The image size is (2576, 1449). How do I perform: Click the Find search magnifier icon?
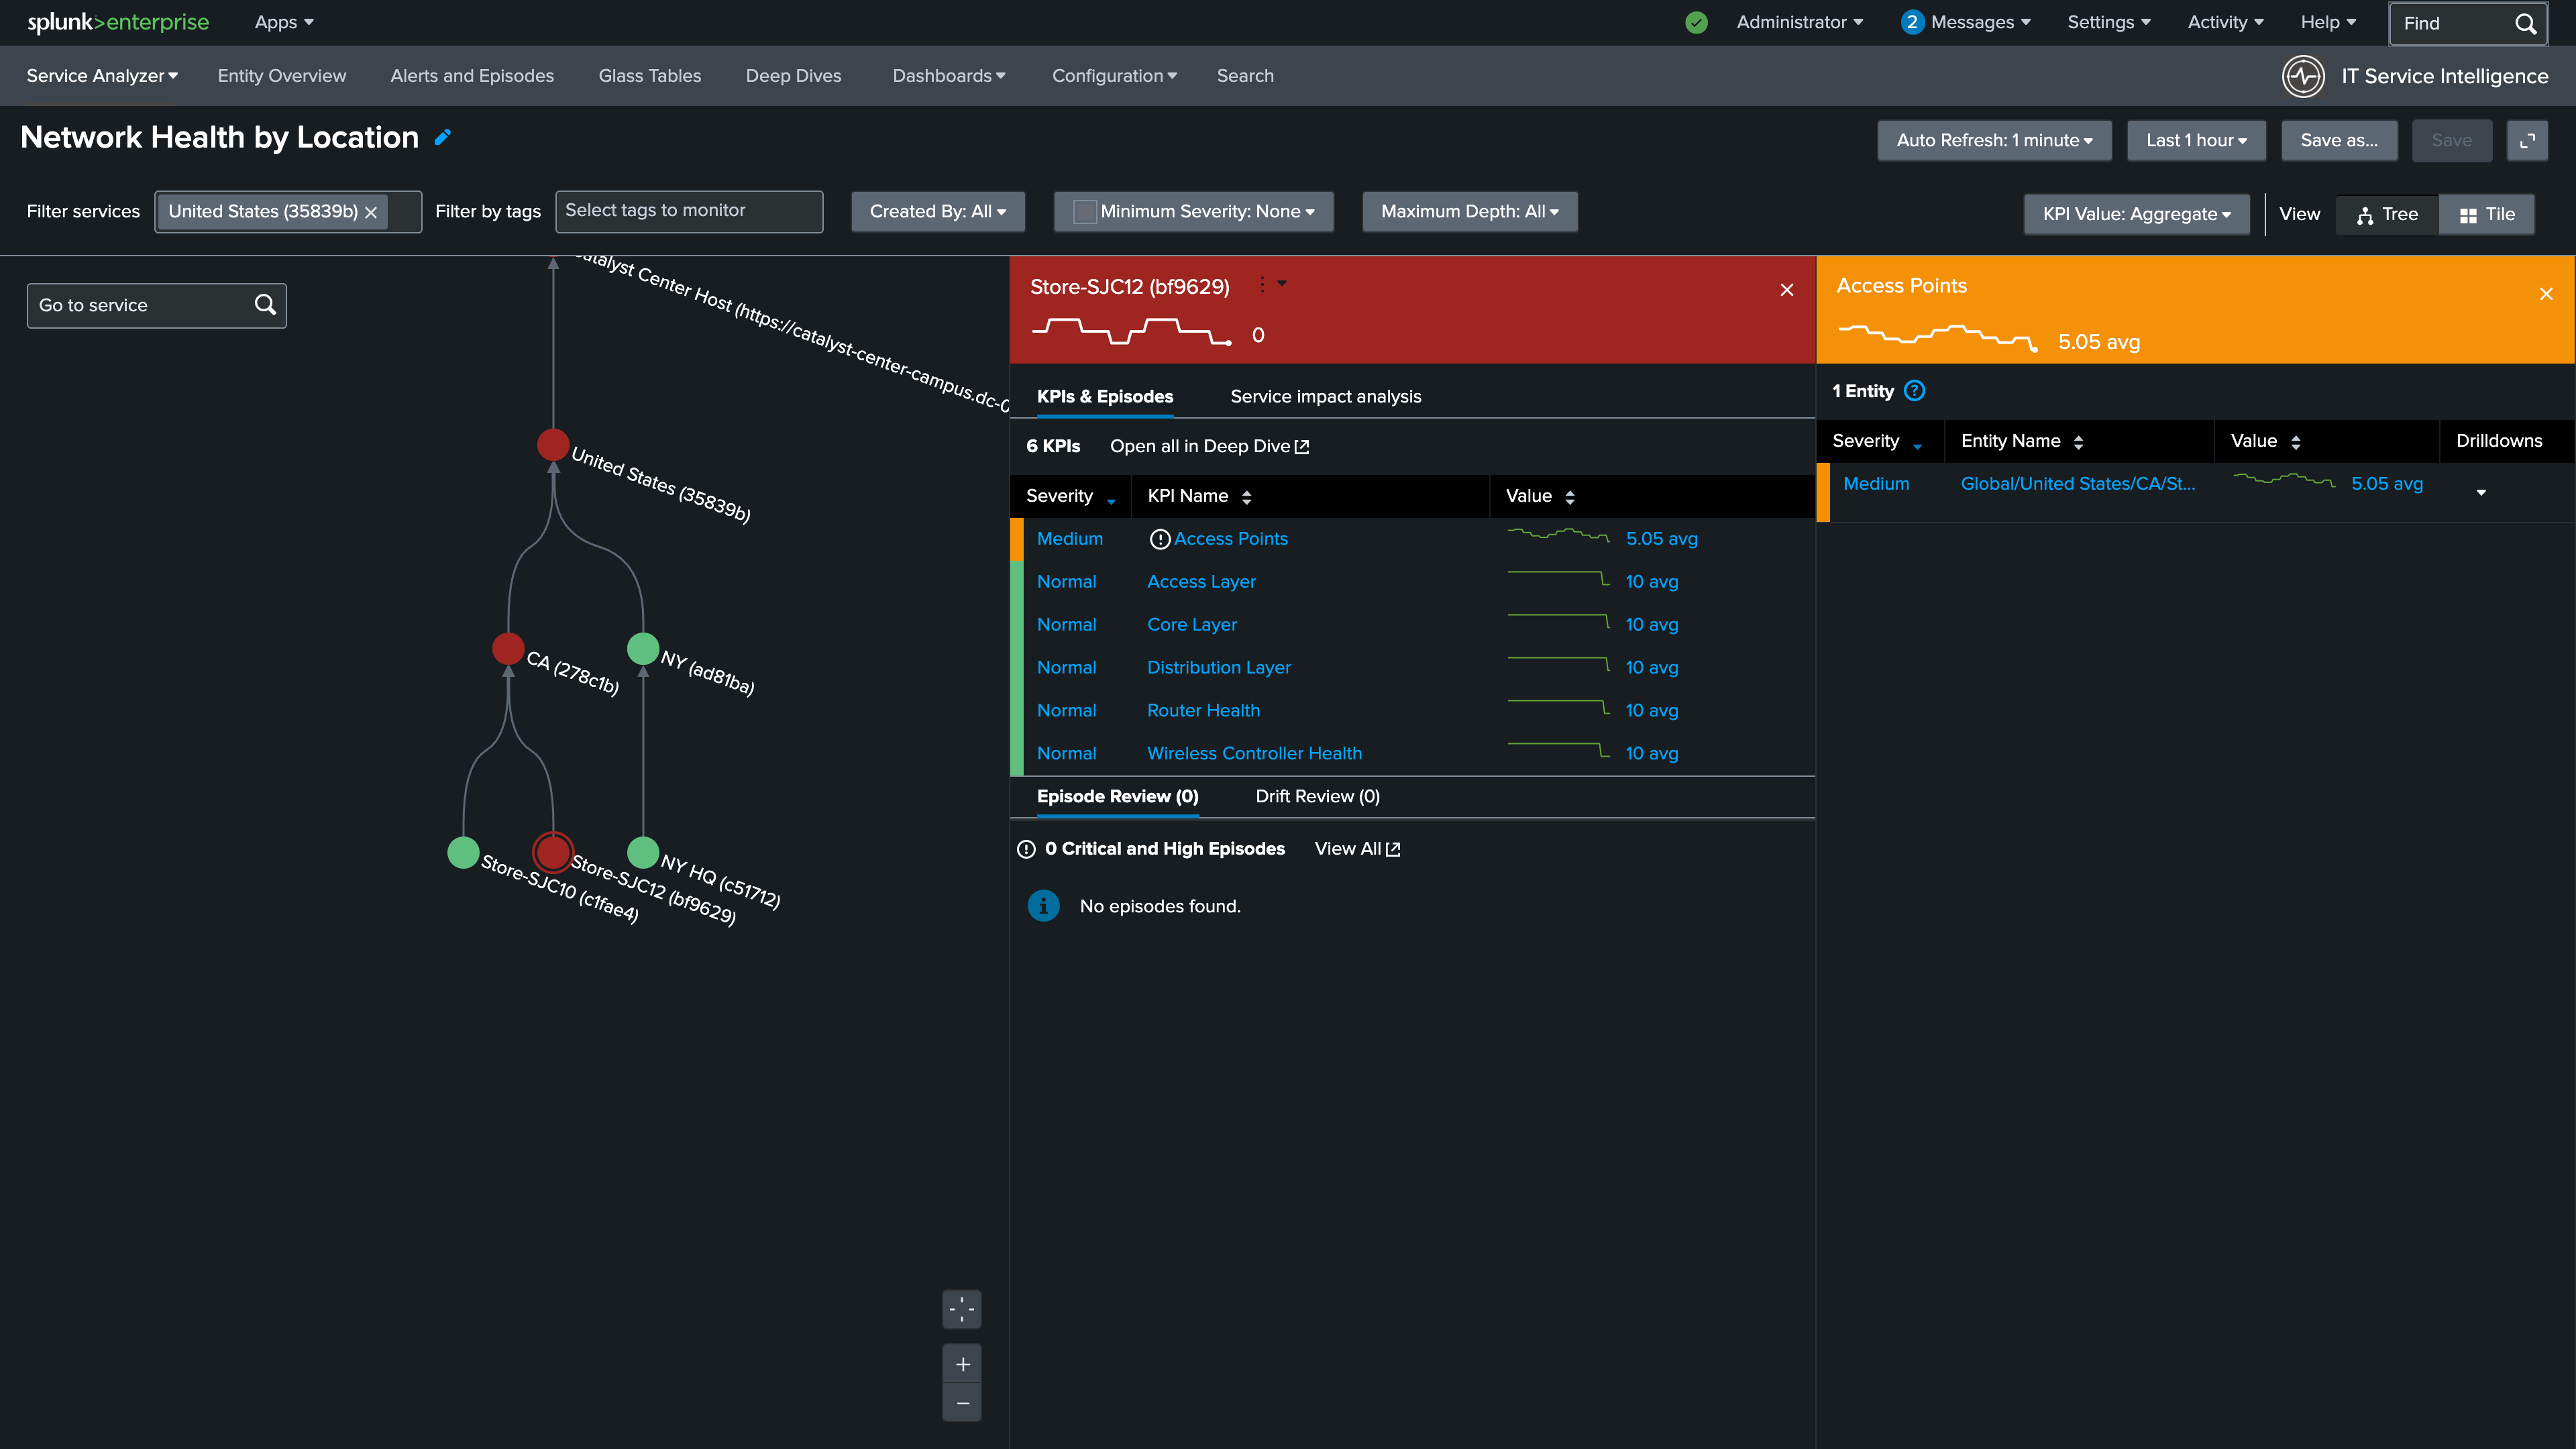click(2525, 23)
